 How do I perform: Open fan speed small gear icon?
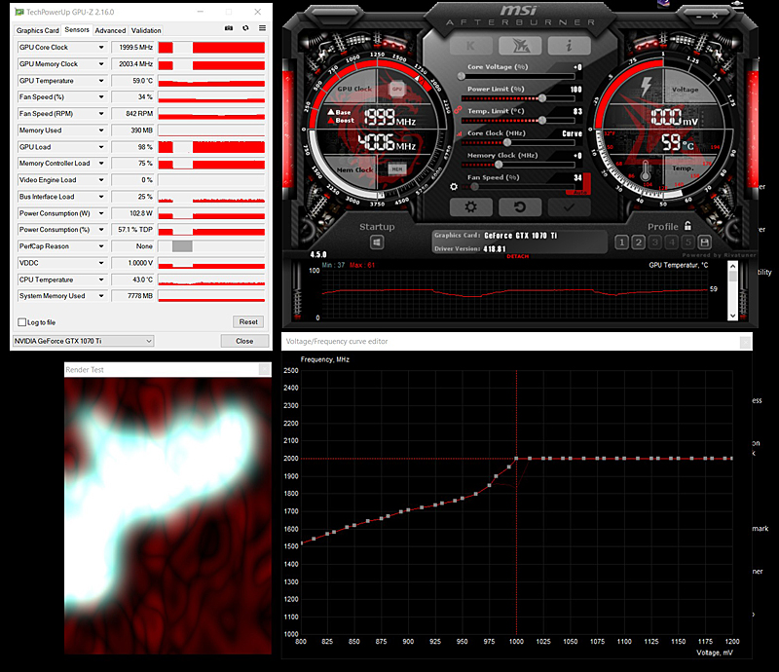point(454,187)
